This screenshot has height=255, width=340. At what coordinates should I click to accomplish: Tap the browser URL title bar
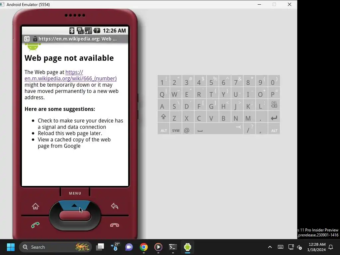(x=75, y=39)
